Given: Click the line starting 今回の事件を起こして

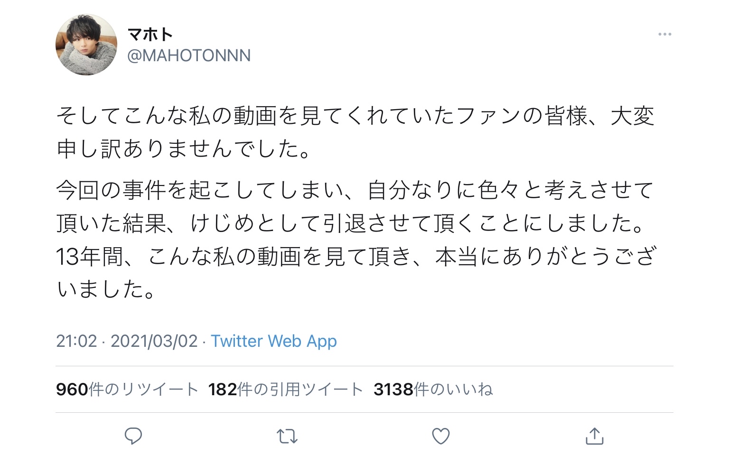Looking at the screenshot, I should [355, 190].
